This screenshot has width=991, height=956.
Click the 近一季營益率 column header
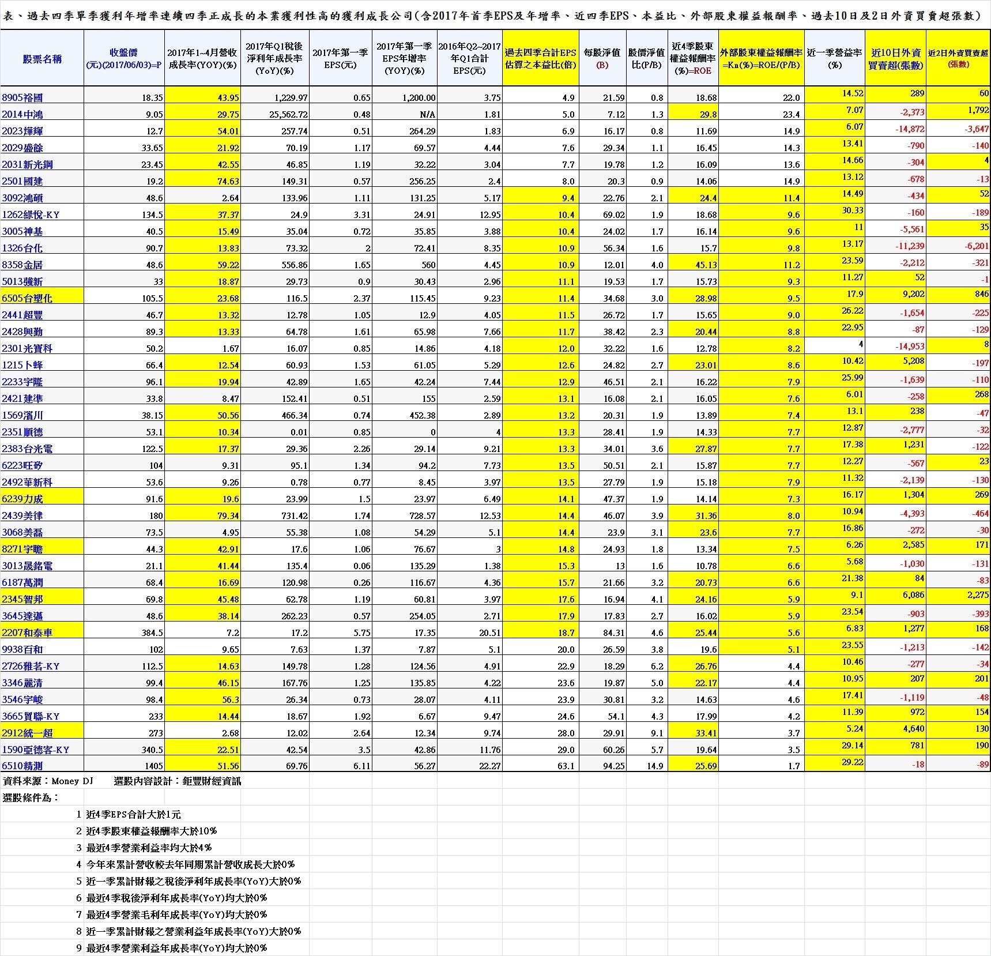click(834, 59)
